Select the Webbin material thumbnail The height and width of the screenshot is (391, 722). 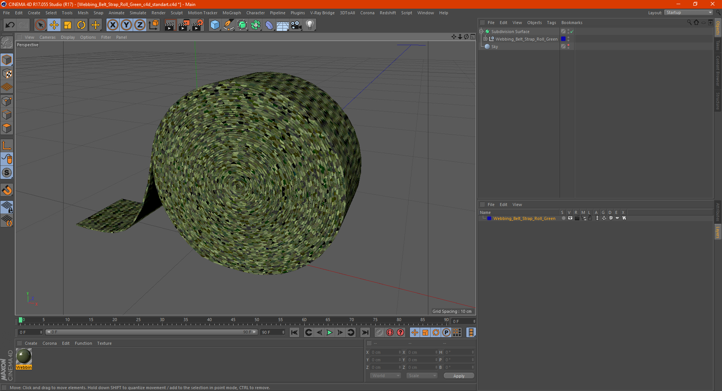tap(24, 356)
